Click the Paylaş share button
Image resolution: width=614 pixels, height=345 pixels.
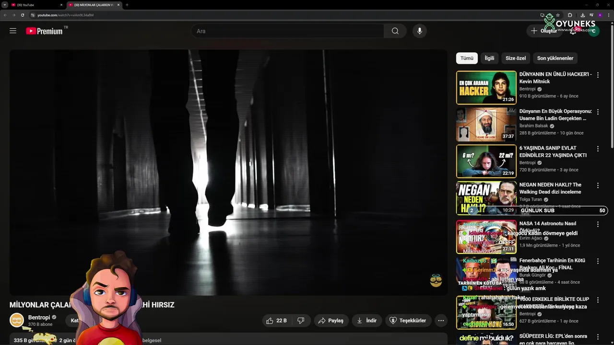click(331, 321)
